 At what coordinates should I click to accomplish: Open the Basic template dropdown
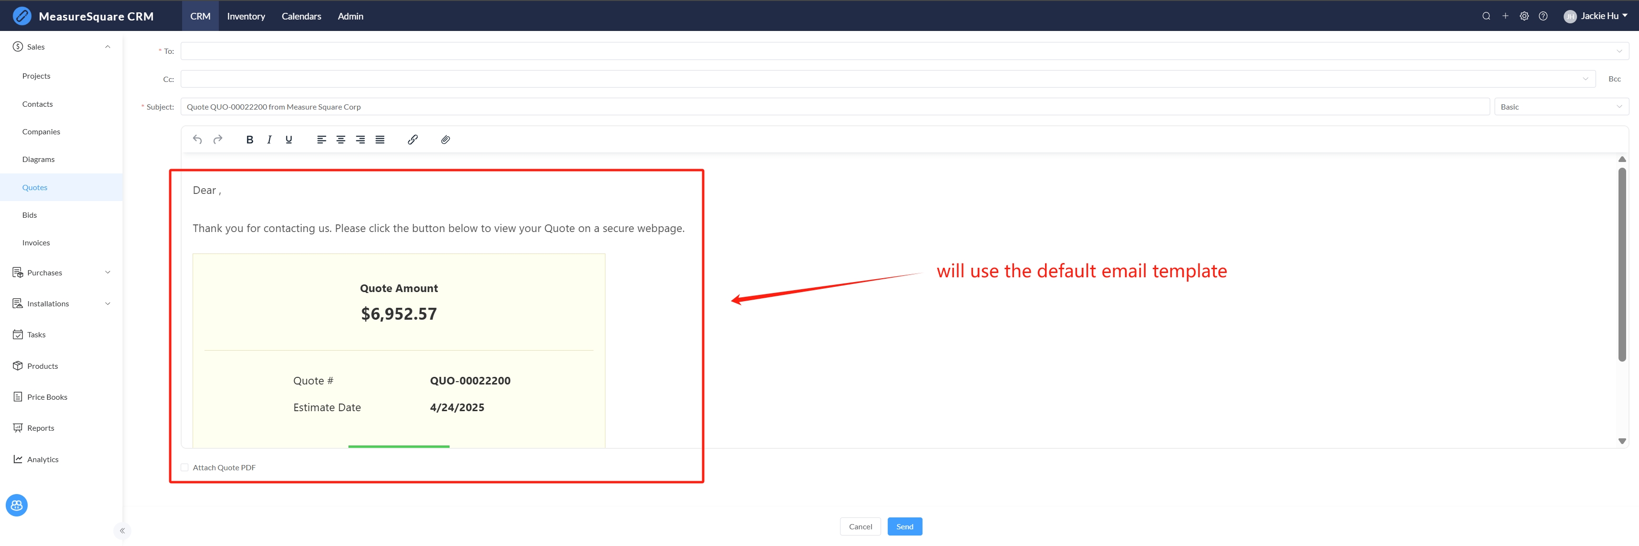pyautogui.click(x=1561, y=107)
